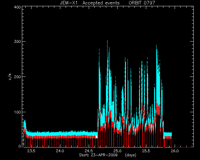Select the 400 y-axis tick label

point(17,7)
